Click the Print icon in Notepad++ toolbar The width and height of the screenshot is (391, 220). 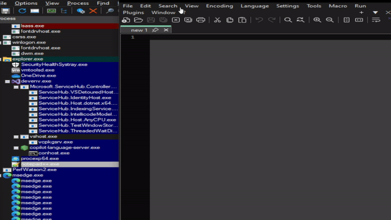200,20
